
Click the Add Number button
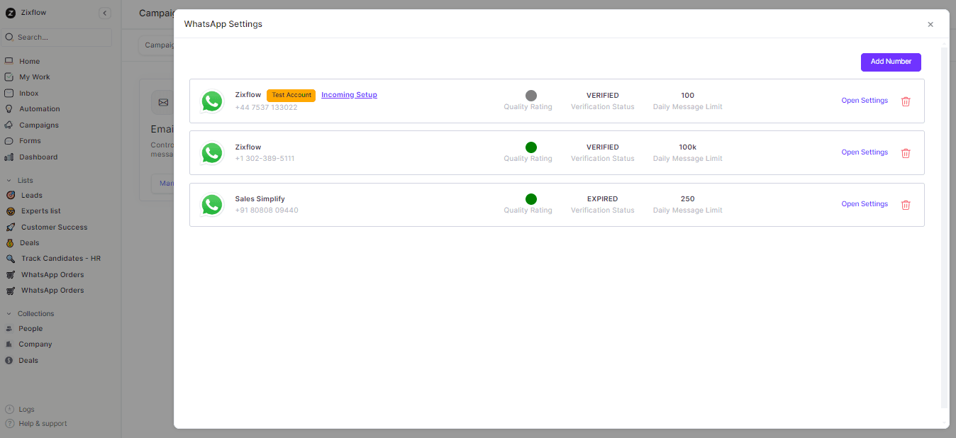pyautogui.click(x=891, y=62)
